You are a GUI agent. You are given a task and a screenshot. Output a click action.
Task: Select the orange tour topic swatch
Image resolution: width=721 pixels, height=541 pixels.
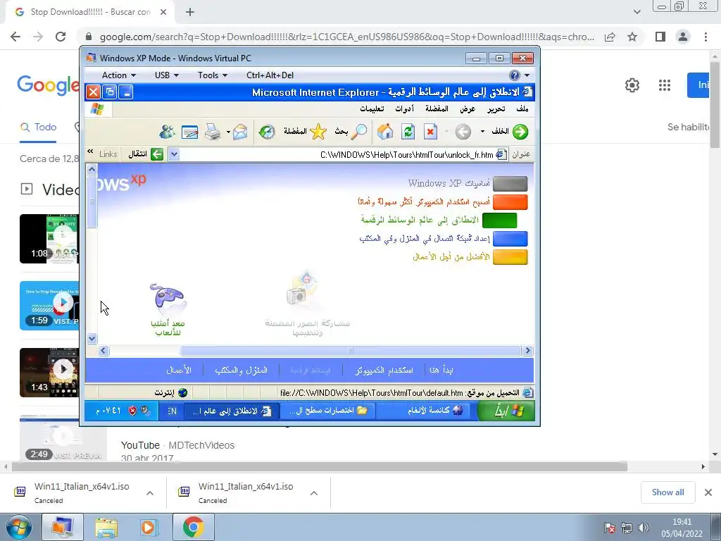510,202
